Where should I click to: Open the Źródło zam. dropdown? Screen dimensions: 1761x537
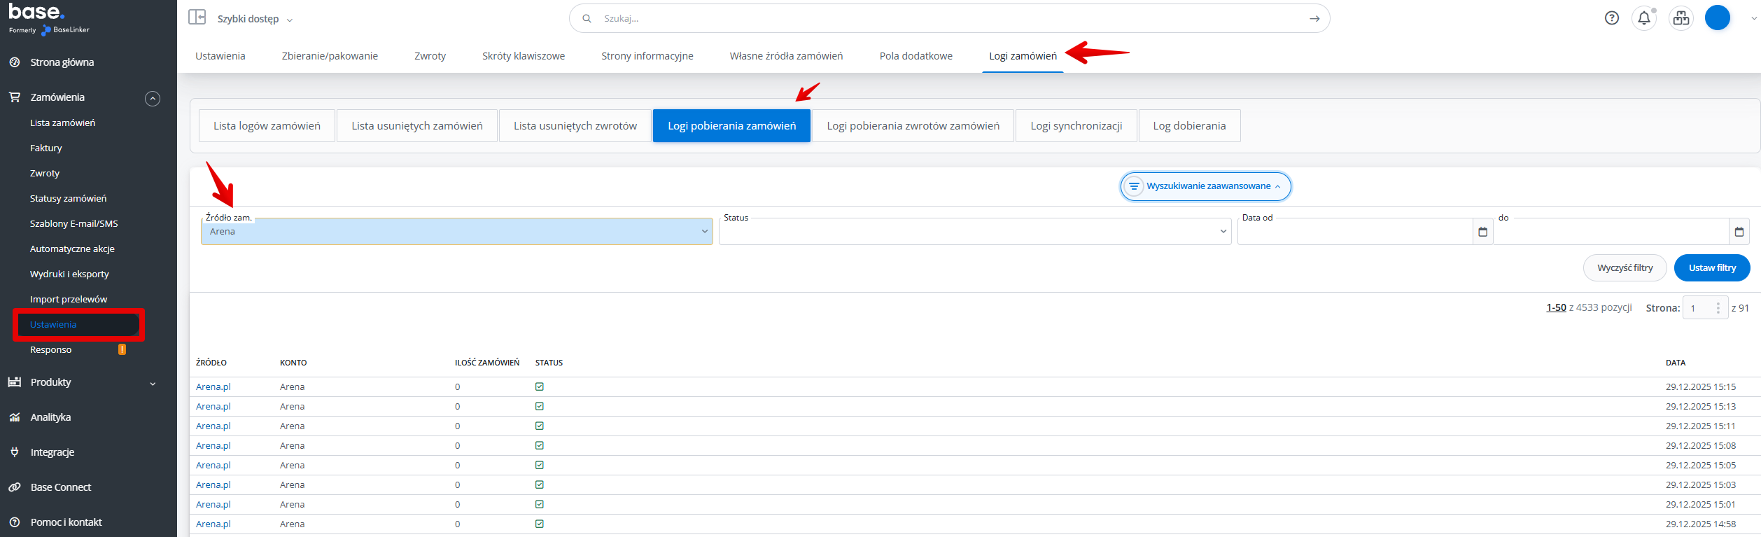tap(456, 232)
